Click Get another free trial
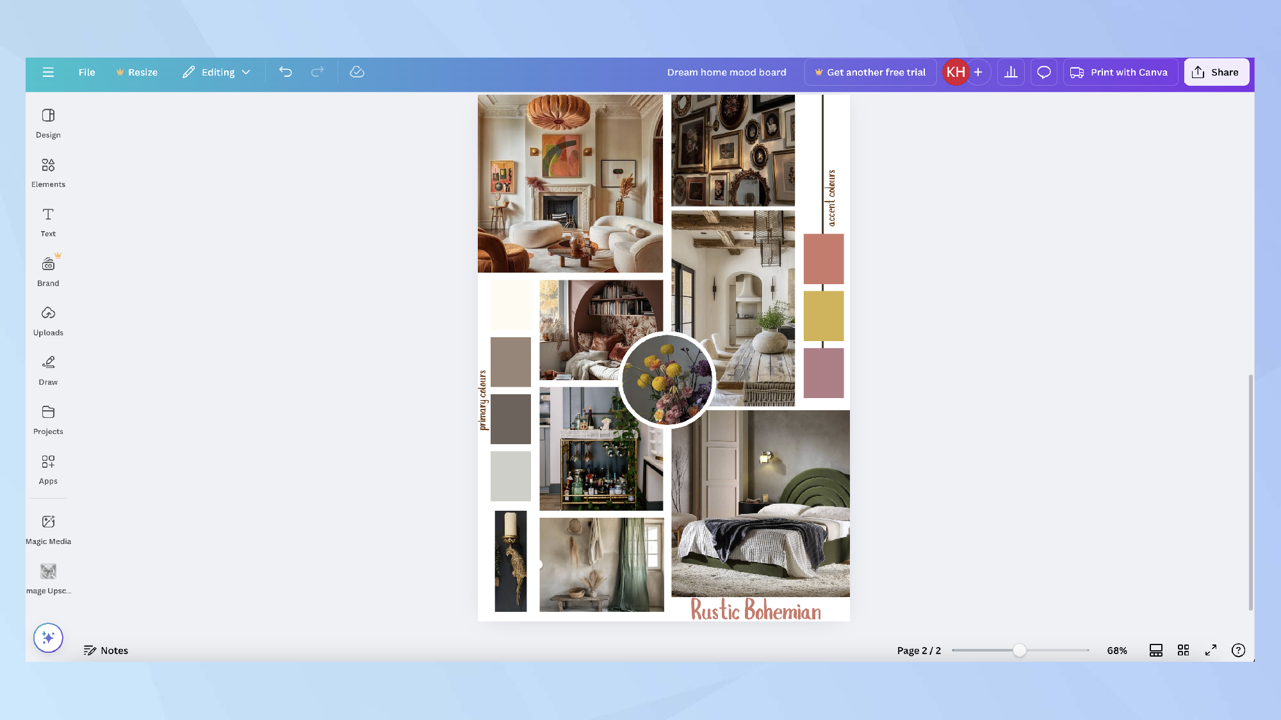Image resolution: width=1281 pixels, height=720 pixels. (870, 72)
